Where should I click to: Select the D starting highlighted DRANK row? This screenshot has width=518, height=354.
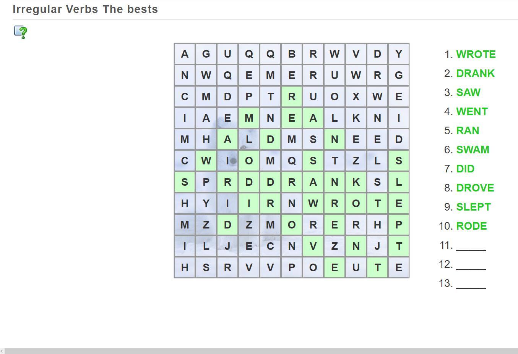[270, 182]
